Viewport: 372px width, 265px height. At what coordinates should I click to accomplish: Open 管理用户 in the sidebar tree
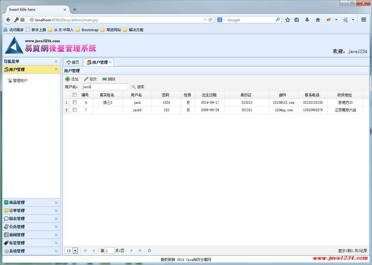(20, 81)
